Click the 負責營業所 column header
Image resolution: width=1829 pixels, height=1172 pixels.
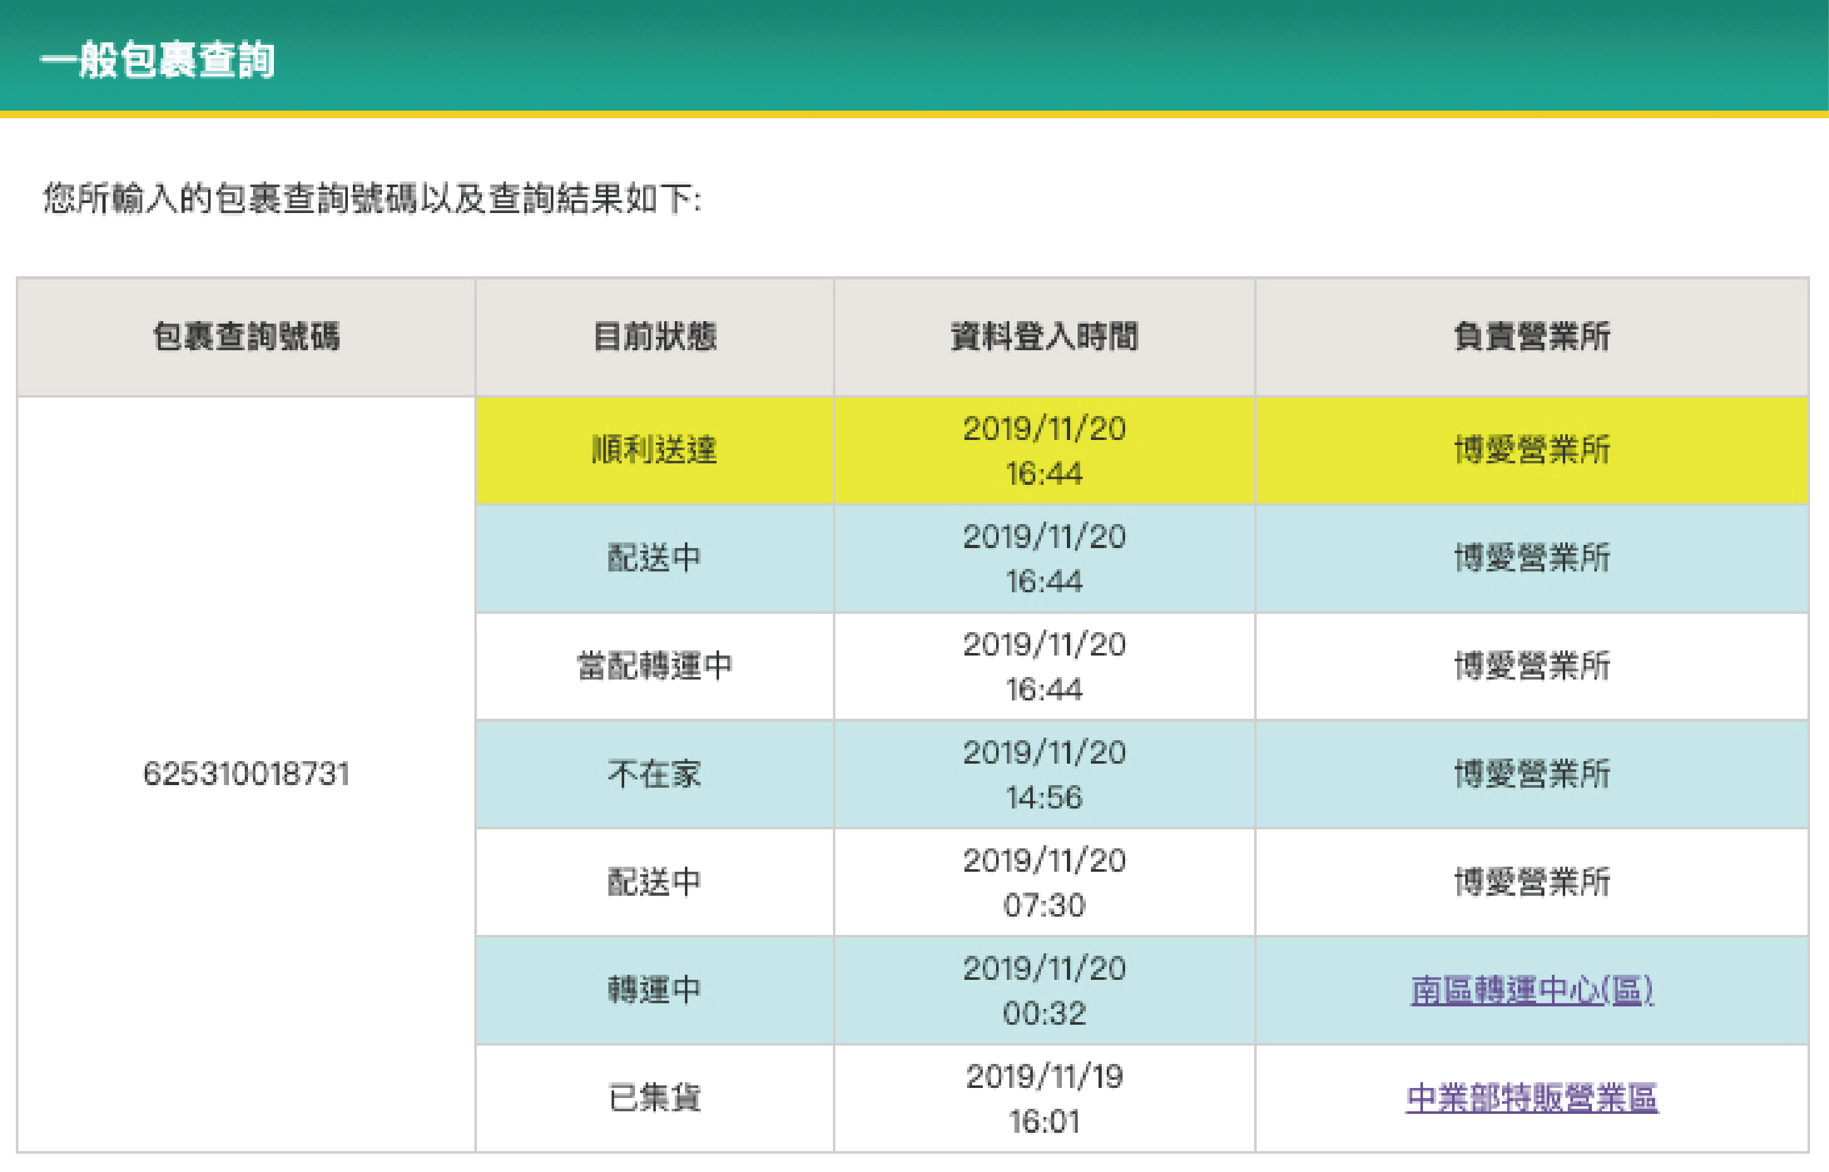pyautogui.click(x=1531, y=336)
